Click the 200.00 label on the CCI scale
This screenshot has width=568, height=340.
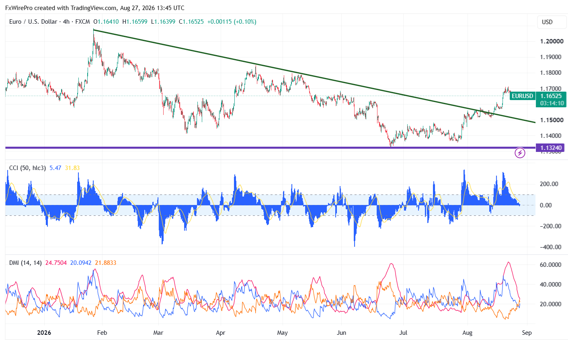(549, 184)
